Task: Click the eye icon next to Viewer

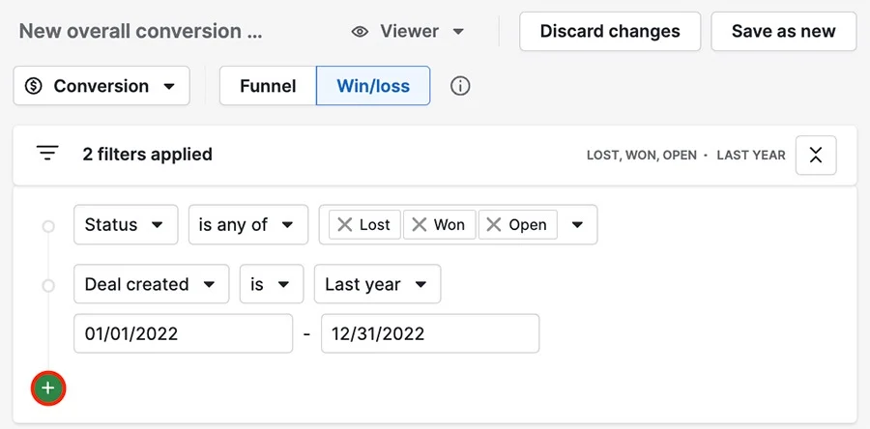Action: click(x=361, y=32)
